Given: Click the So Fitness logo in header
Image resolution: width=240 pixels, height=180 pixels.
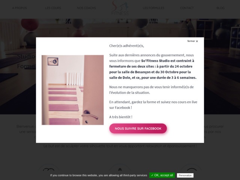Looking at the screenshot, I should pos(120,8).
